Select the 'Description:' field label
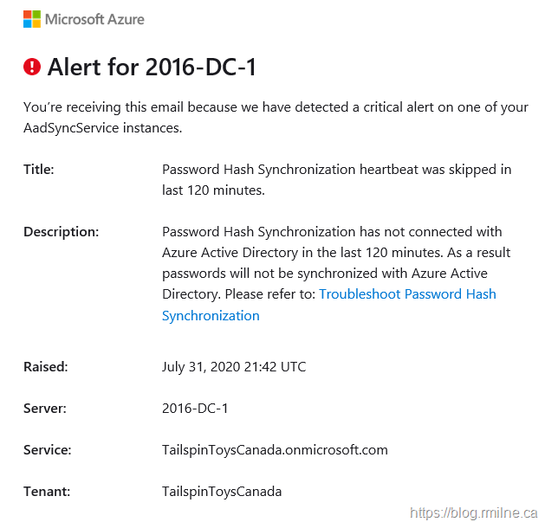The width and height of the screenshot is (545, 522). (x=61, y=232)
